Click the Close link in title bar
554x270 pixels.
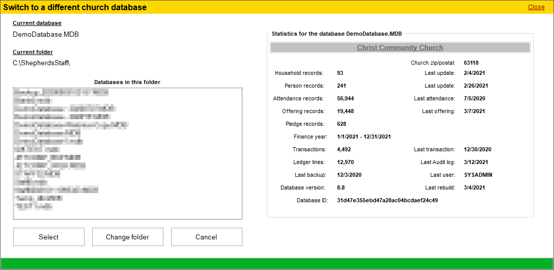tap(536, 7)
